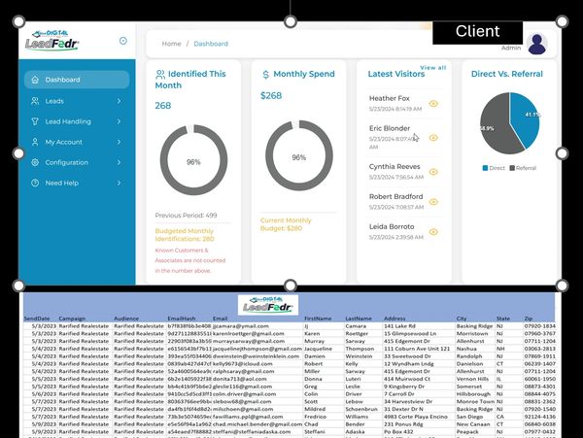Open Configuration in the sidebar
Image resolution: width=583 pixels, height=438 pixels.
point(77,162)
